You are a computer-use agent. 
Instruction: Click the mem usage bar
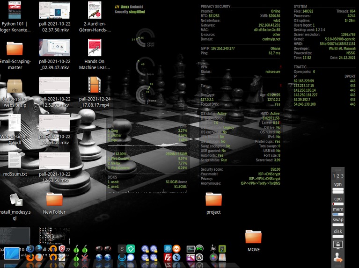pyautogui.click(x=338, y=215)
